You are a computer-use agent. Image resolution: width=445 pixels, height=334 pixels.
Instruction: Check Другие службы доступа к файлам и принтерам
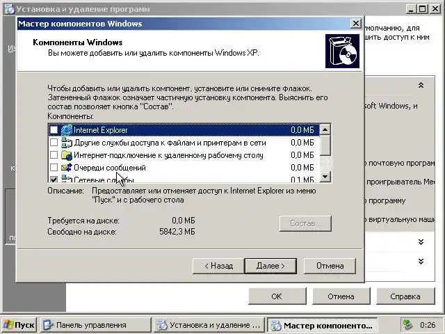point(54,143)
